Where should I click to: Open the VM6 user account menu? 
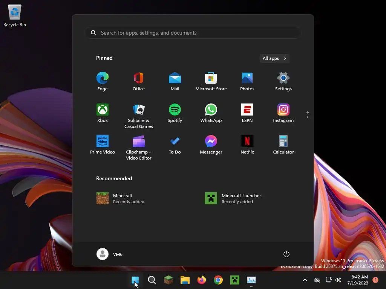click(x=110, y=254)
